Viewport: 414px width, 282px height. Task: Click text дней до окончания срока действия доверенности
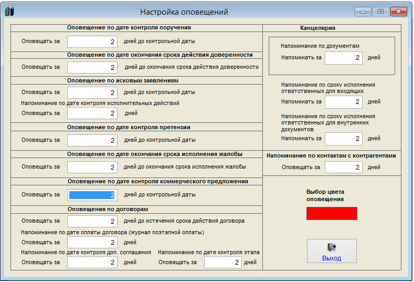192,67
